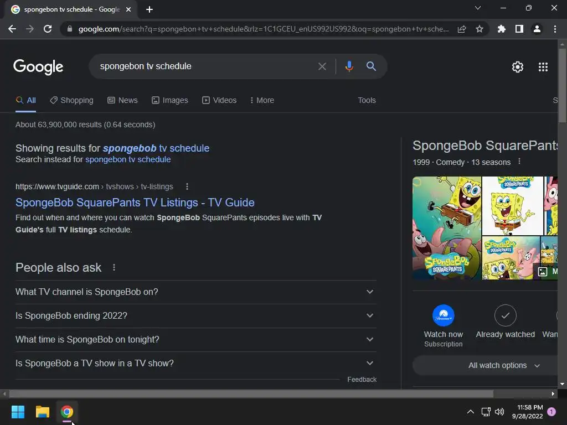Open a new tab with plus icon
Viewport: 567px width, 425px height.
coord(150,9)
